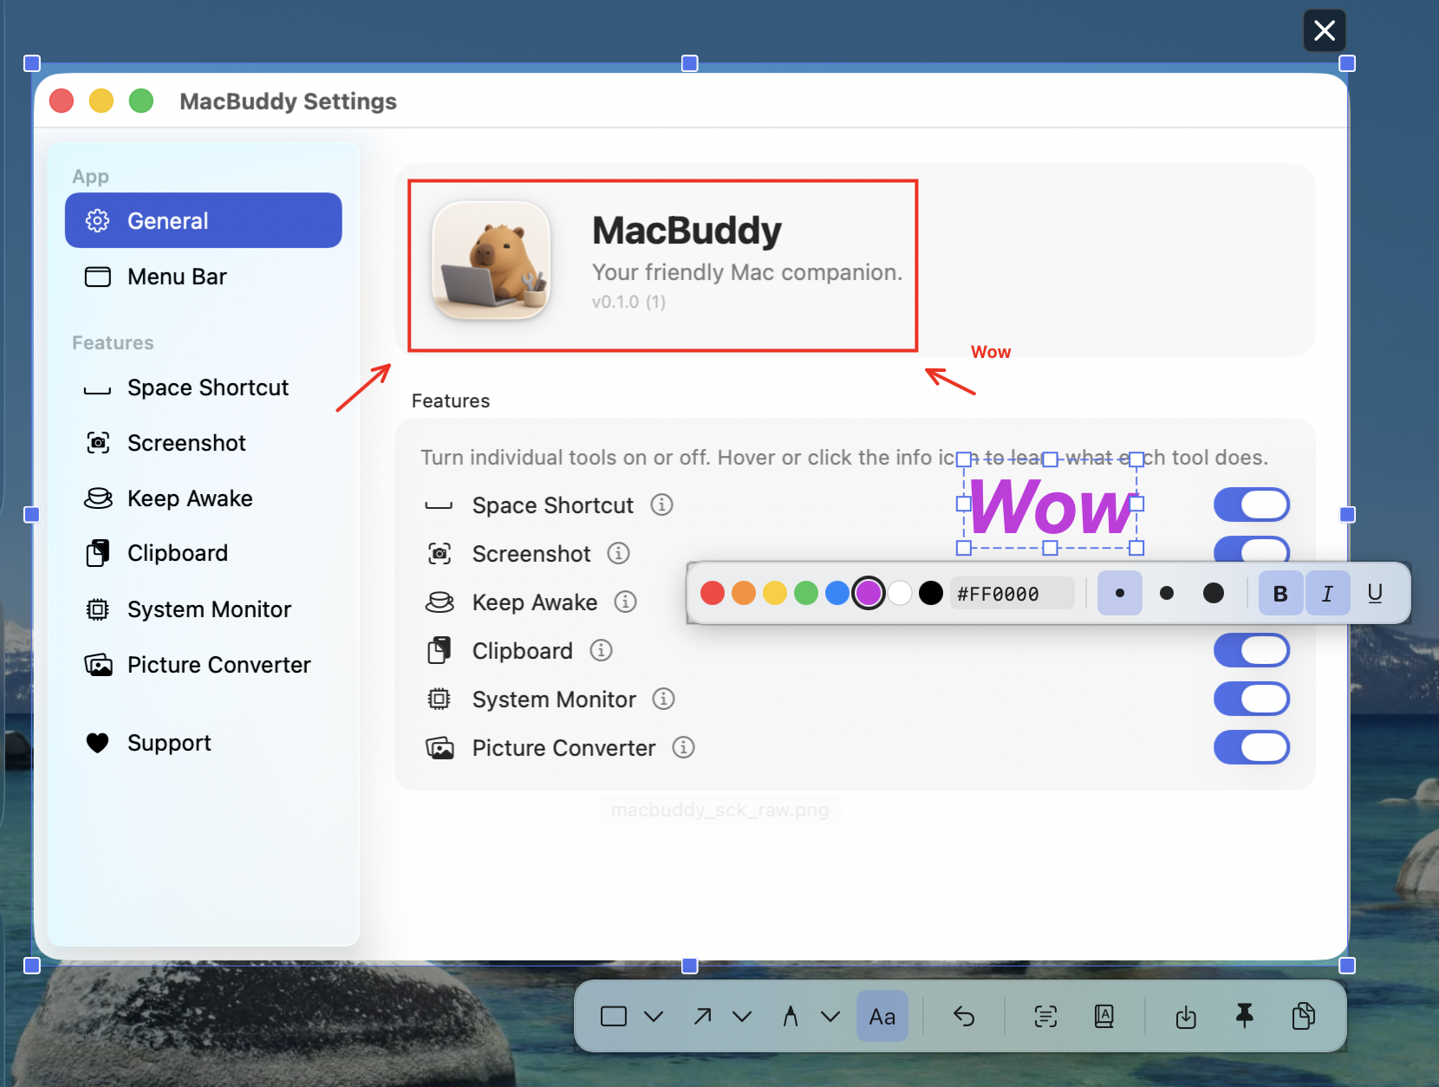Open System Monitor in the sidebar

204,609
